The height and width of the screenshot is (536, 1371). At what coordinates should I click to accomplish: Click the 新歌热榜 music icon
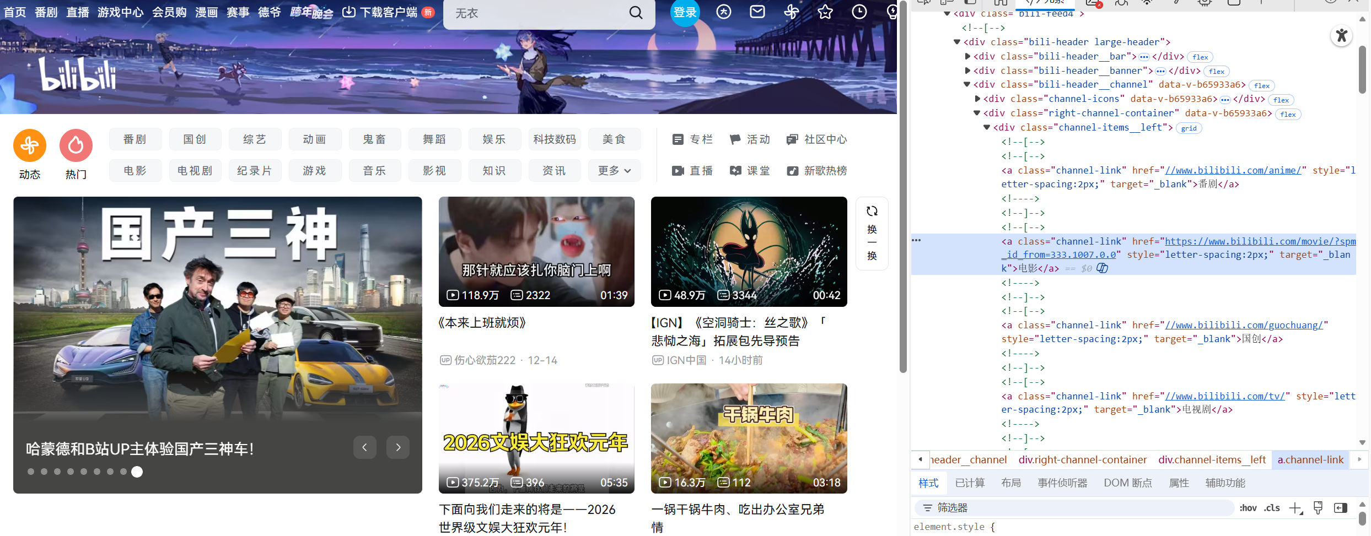[x=792, y=171]
